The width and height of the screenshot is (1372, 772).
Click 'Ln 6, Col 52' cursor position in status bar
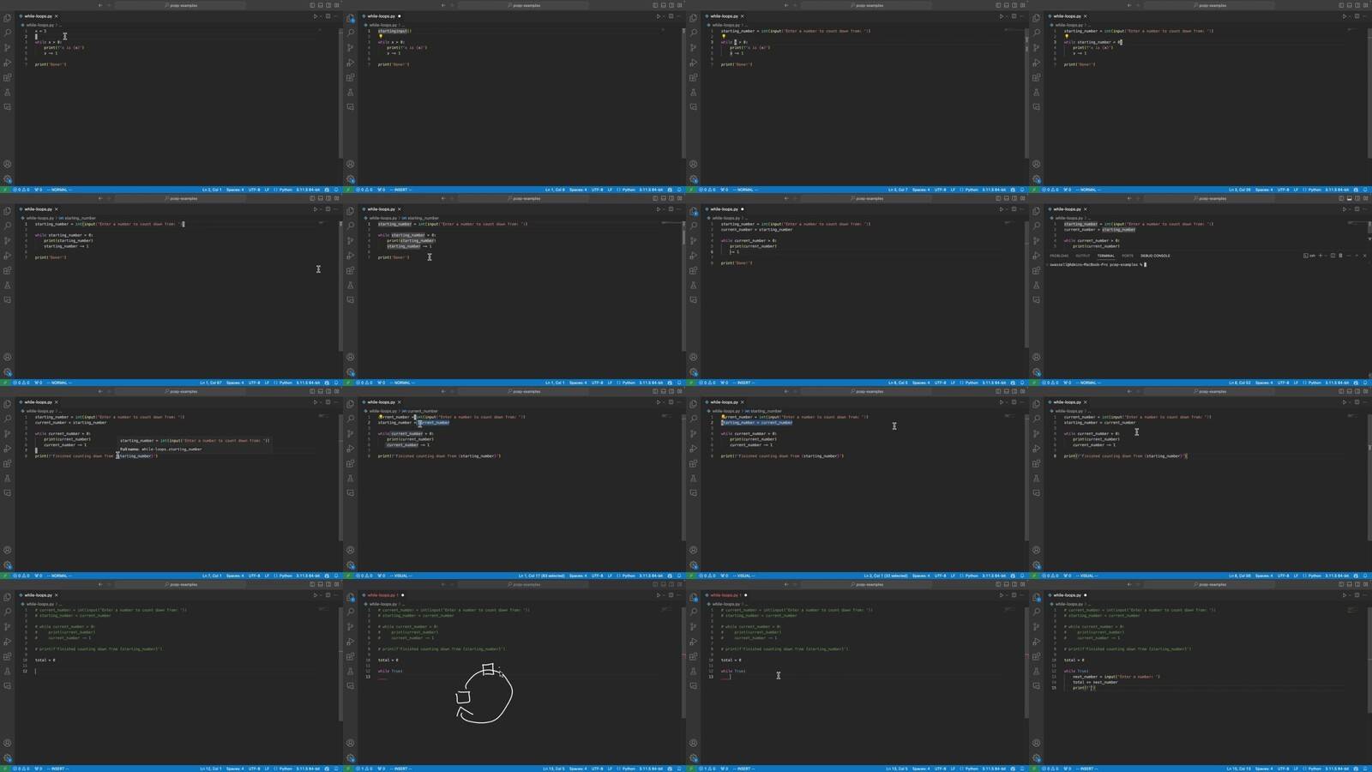pyautogui.click(x=1239, y=383)
